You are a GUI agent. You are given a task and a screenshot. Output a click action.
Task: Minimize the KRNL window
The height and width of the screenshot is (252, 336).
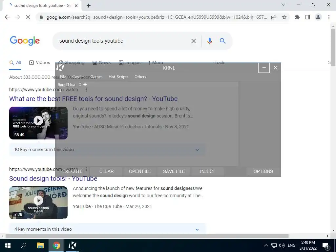click(264, 68)
